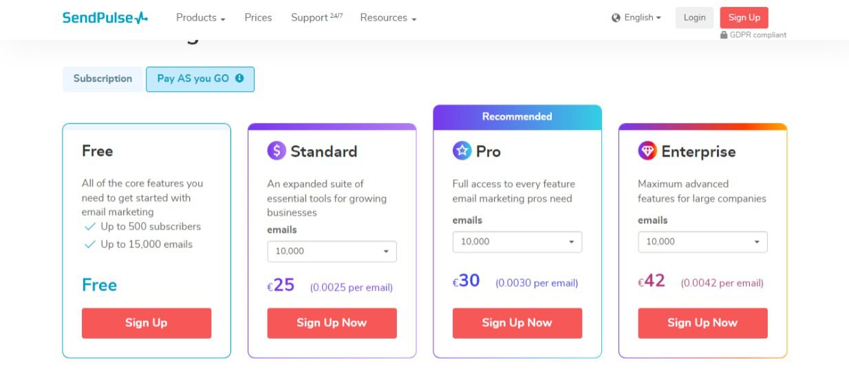The width and height of the screenshot is (849, 371).
Task: Click the Standard plan dollar icon
Action: (277, 151)
